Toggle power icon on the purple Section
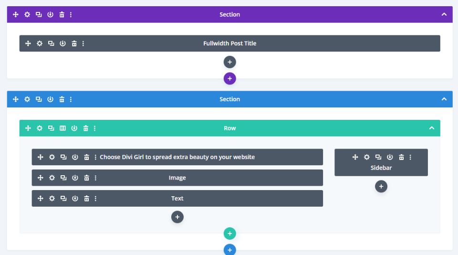The height and width of the screenshot is (255, 458). (51, 14)
